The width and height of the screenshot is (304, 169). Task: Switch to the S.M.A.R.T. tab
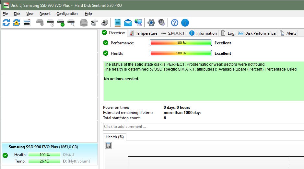173,33
